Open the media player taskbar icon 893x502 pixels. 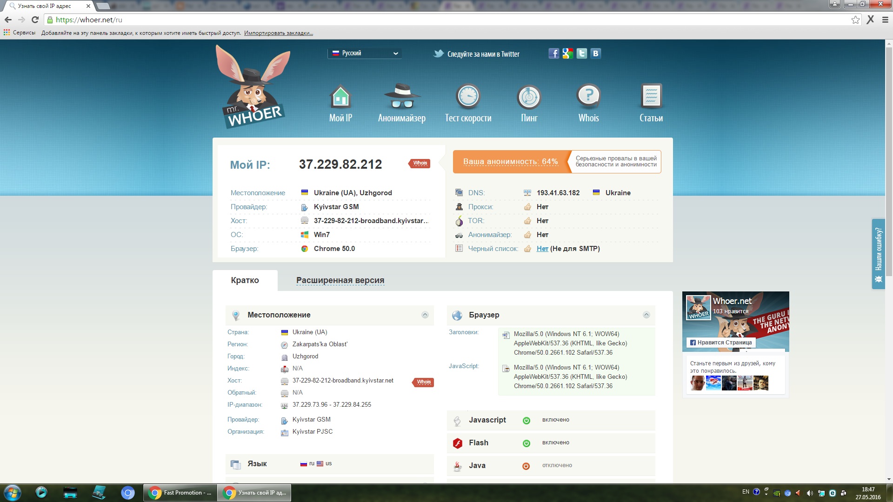[x=41, y=493]
